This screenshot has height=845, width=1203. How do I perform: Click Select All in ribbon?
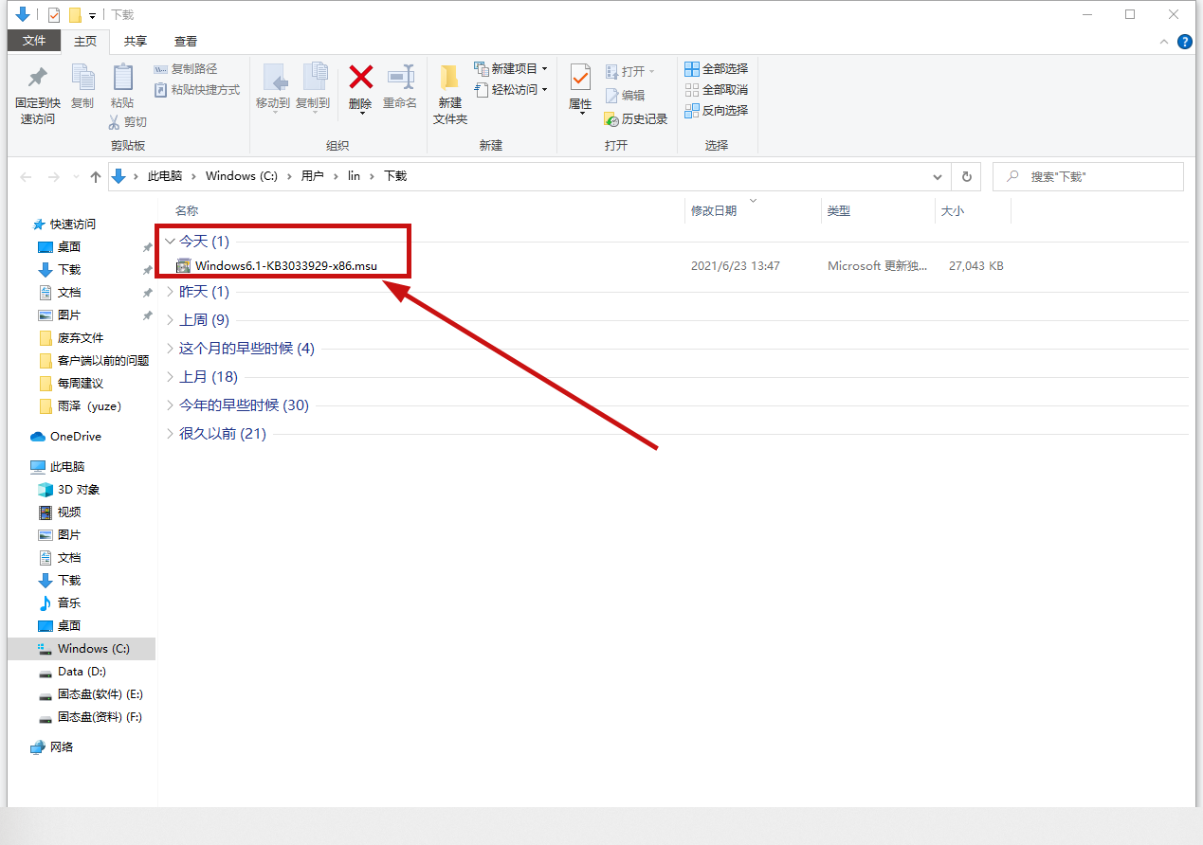click(717, 68)
